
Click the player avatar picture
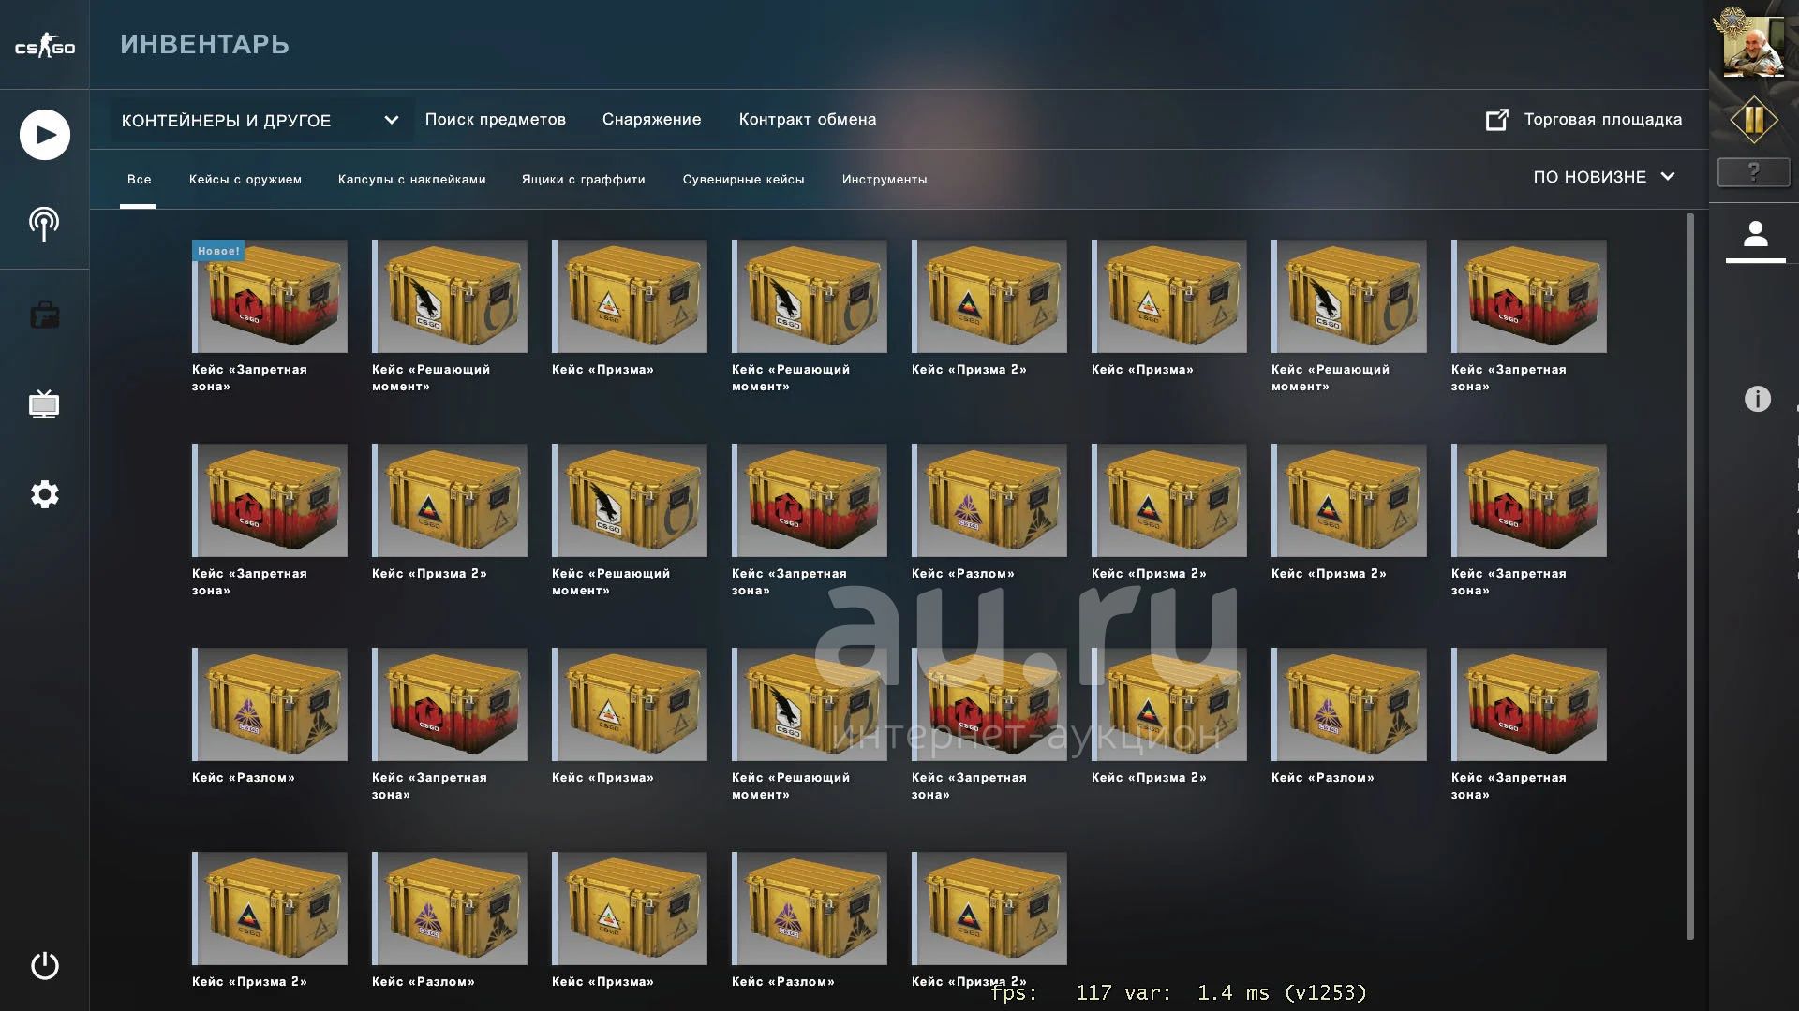(x=1753, y=45)
